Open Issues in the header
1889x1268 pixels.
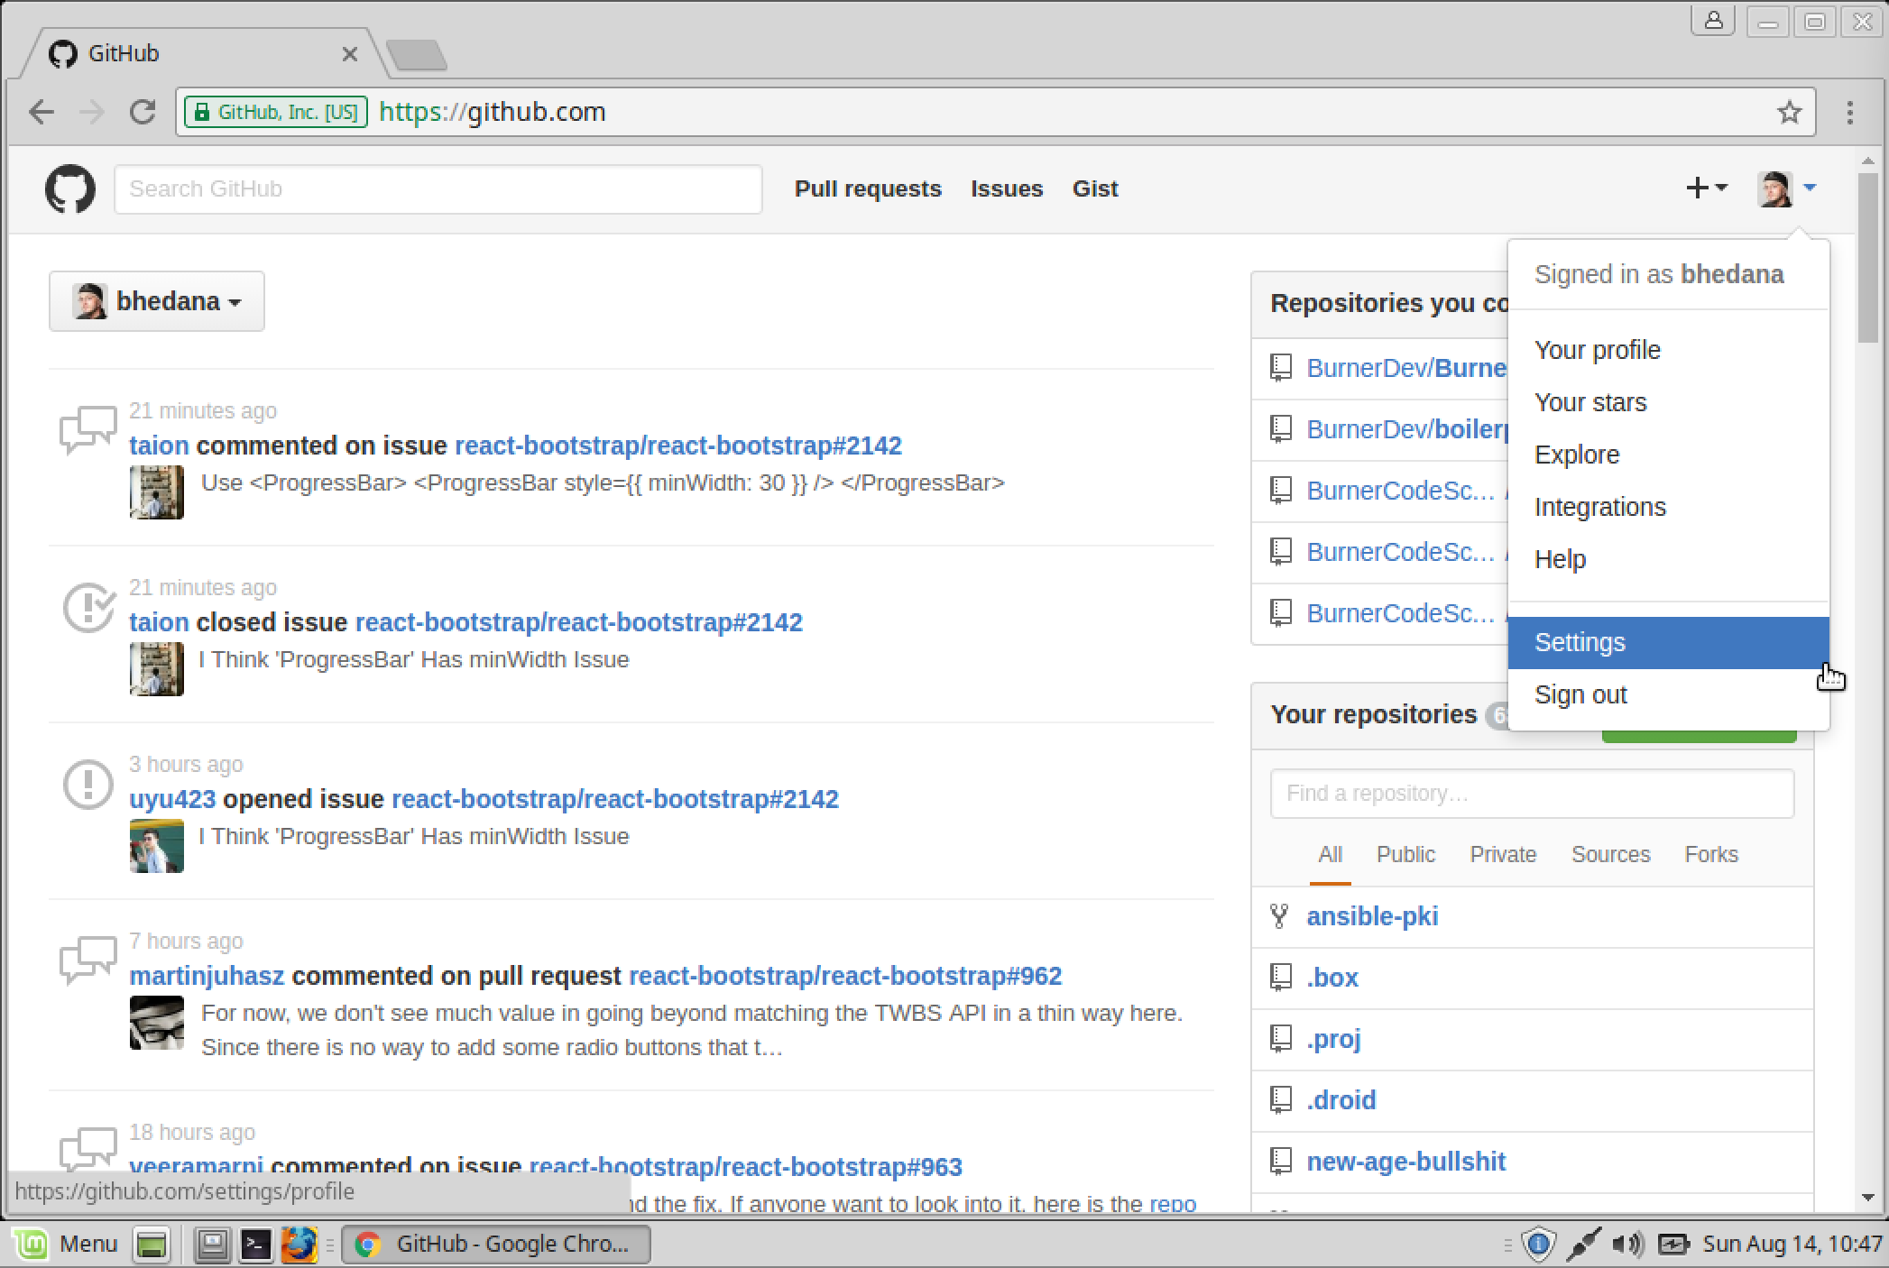click(x=1007, y=188)
